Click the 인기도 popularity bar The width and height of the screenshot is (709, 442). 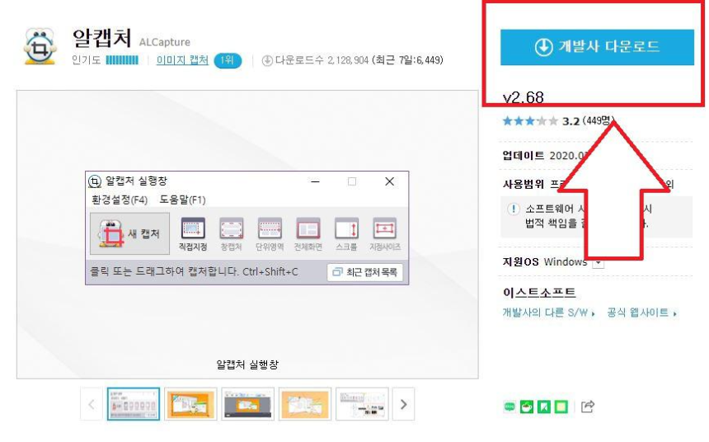tap(122, 60)
